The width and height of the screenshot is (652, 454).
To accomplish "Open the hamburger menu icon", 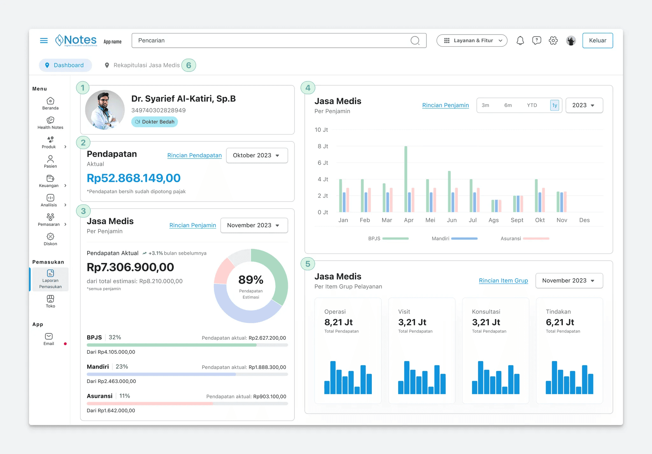I will pyautogui.click(x=44, y=40).
